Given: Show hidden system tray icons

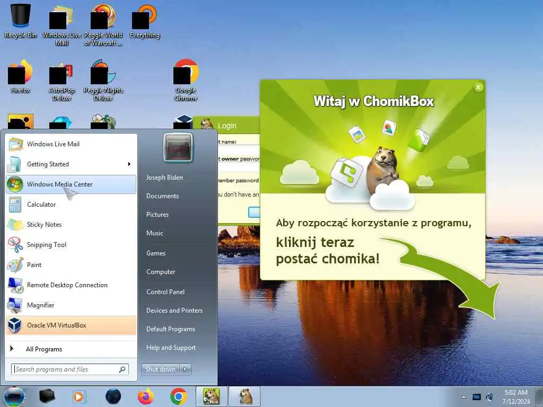Looking at the screenshot, I should point(463,397).
